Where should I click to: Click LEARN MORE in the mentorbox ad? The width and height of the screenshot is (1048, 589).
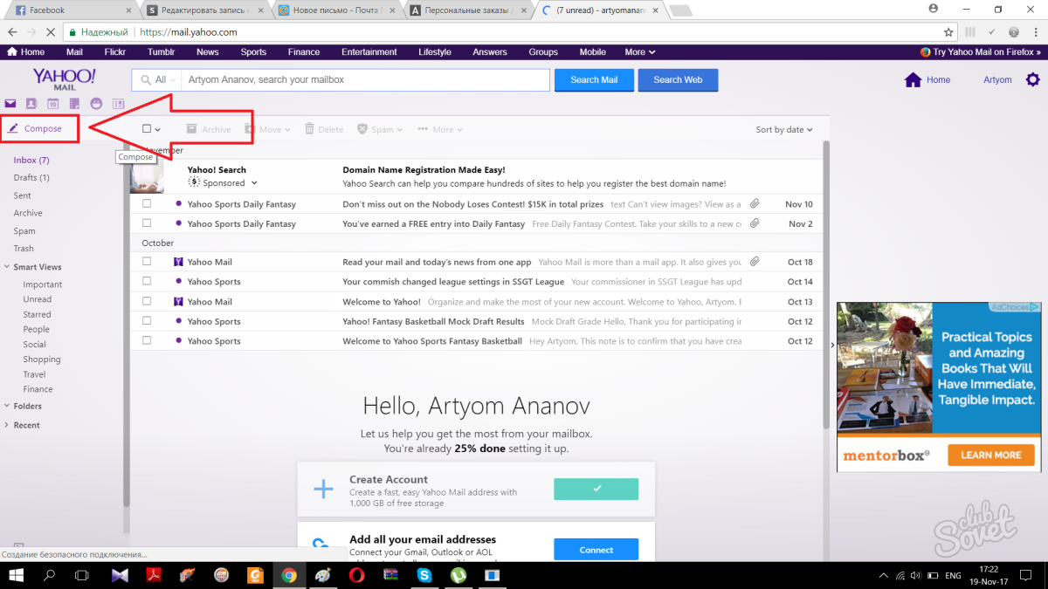tap(991, 455)
